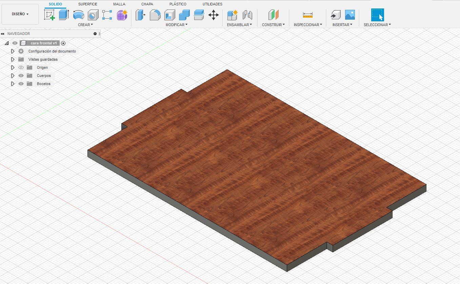Screen dimensions: 460x284
Task: Select the Create Form tool
Action: (122, 15)
